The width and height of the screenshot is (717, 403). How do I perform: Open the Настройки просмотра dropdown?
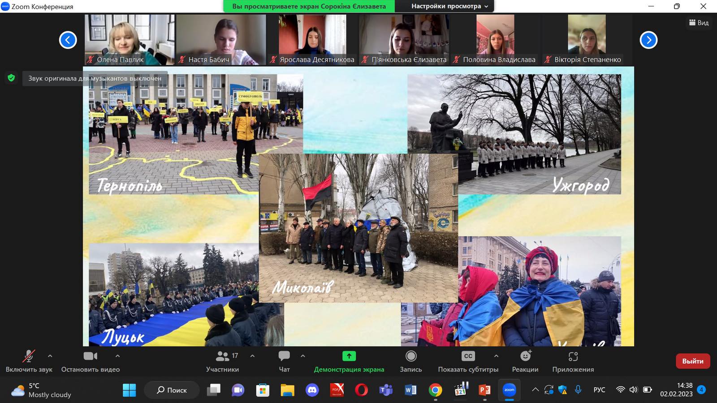click(x=449, y=6)
